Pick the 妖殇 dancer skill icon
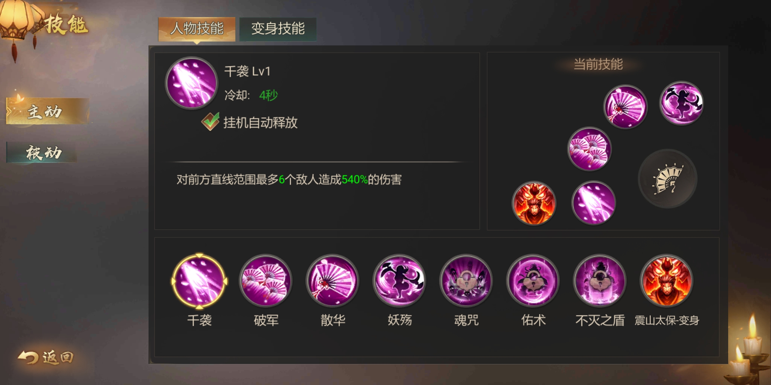 coord(399,281)
